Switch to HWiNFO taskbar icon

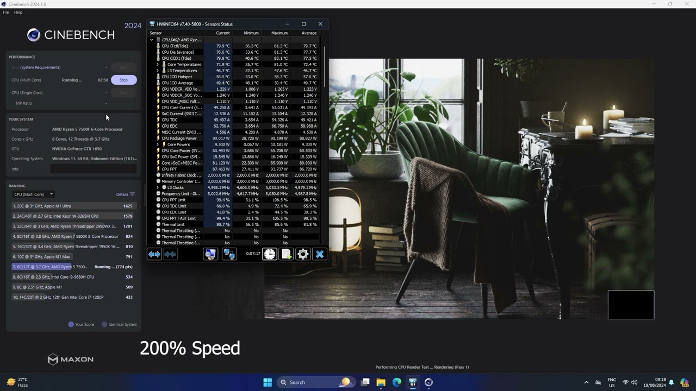pos(413,382)
